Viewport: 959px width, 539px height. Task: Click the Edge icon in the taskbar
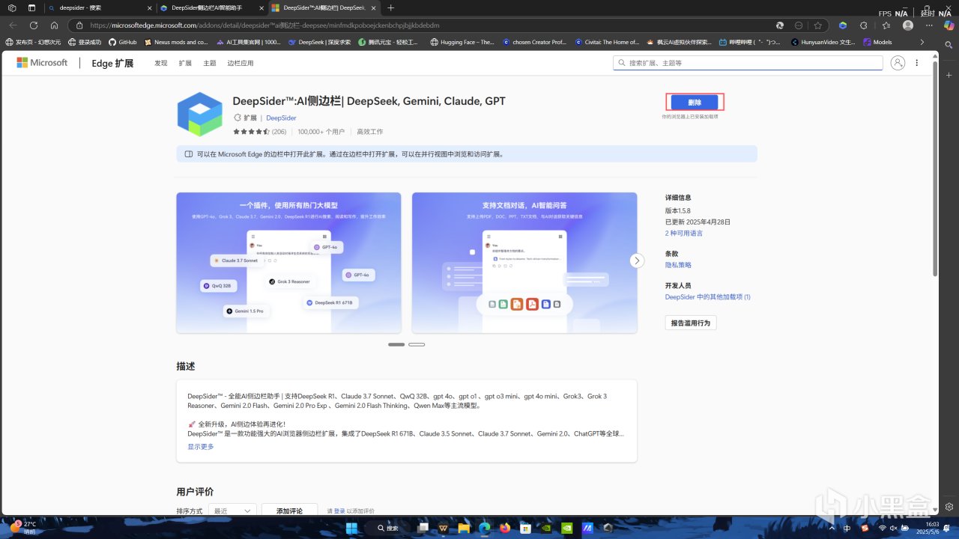click(484, 528)
